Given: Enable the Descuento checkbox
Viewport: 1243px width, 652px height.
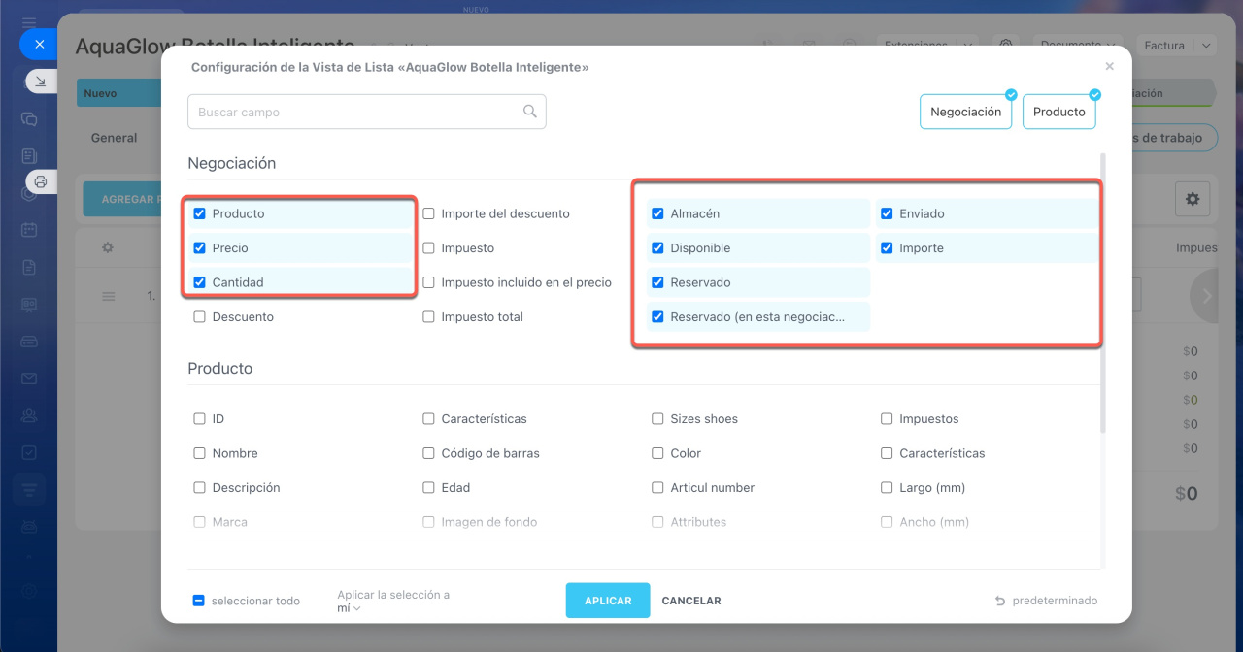Looking at the screenshot, I should point(199,316).
